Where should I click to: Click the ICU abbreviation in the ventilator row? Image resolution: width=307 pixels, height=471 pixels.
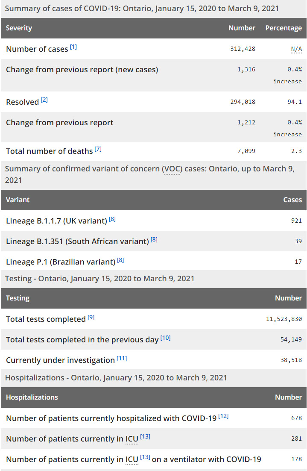[132, 459]
